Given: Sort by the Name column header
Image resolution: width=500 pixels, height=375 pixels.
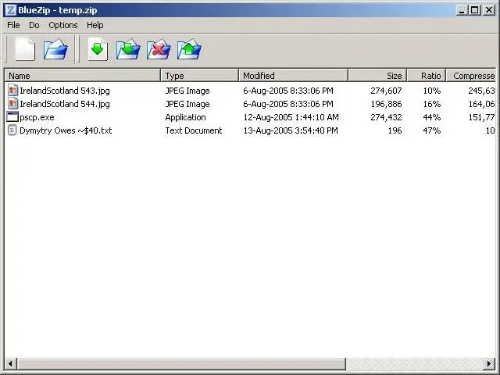Looking at the screenshot, I should tap(82, 76).
